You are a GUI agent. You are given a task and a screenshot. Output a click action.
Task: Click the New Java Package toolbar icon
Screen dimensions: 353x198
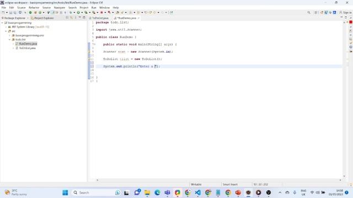tap(35, 13)
